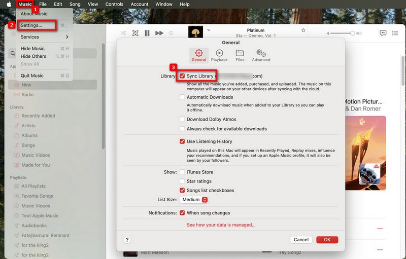Open the Apple menu
Image resolution: width=406 pixels, height=259 pixels.
click(x=9, y=4)
